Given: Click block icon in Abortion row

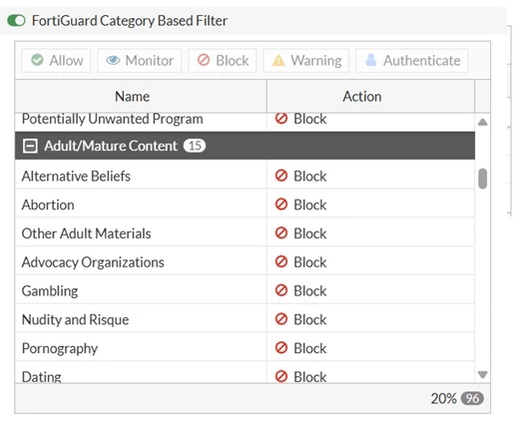Looking at the screenshot, I should click(x=281, y=205).
